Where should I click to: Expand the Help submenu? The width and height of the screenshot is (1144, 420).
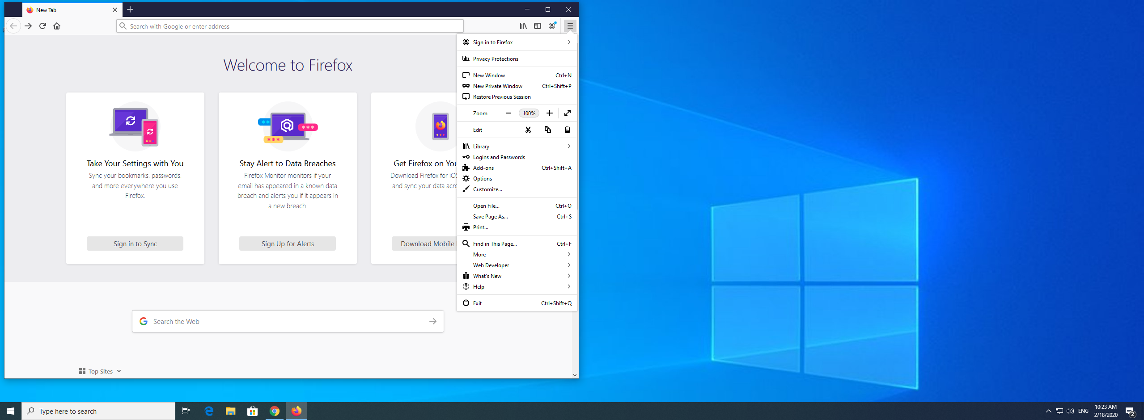(517, 286)
